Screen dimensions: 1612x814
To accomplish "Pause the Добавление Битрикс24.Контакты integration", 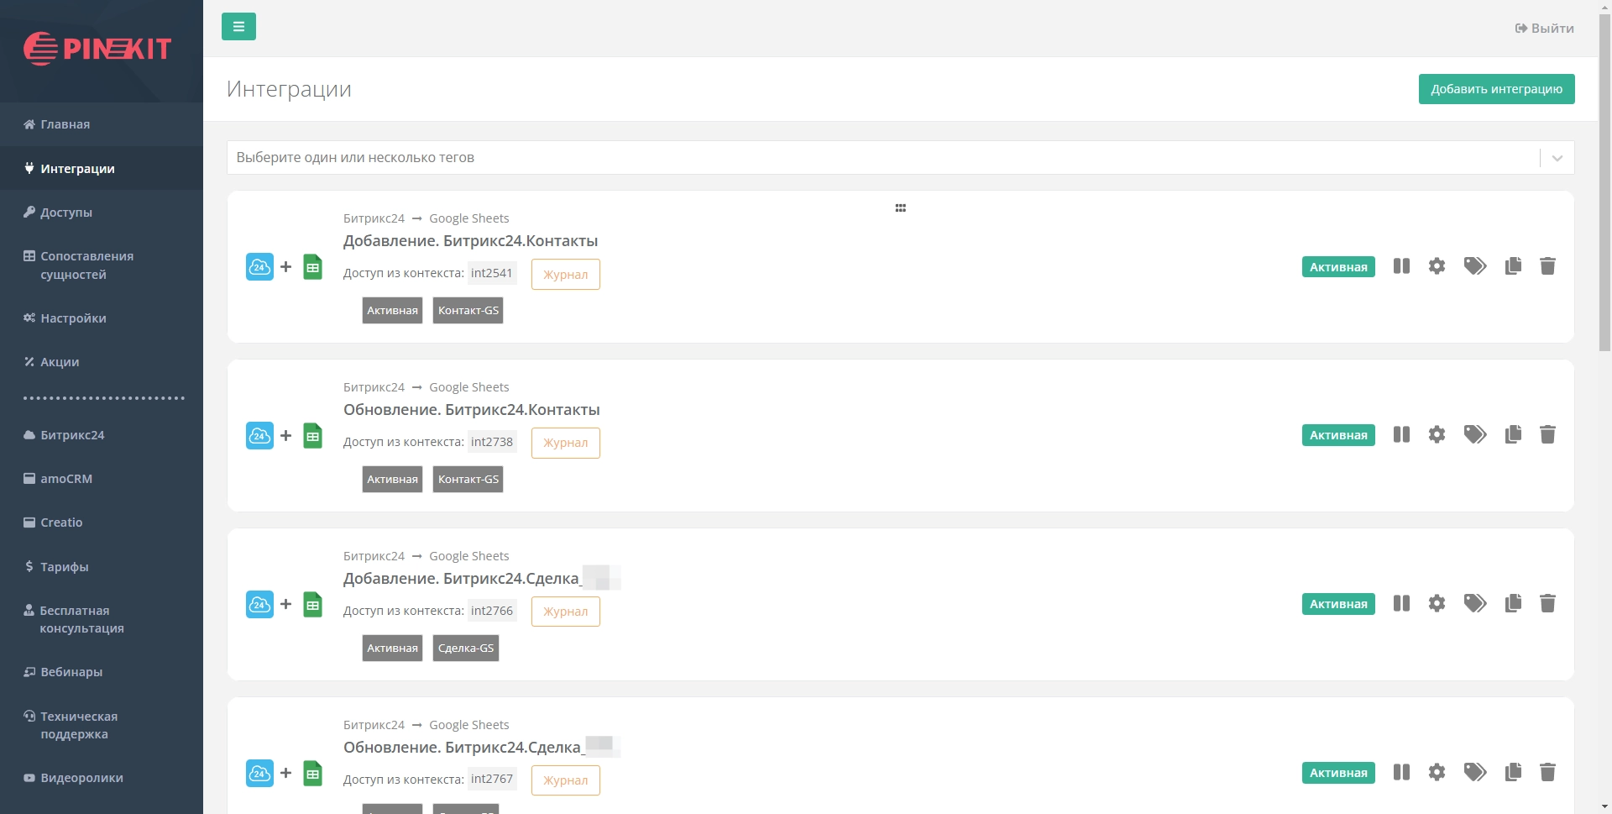I will (1401, 266).
